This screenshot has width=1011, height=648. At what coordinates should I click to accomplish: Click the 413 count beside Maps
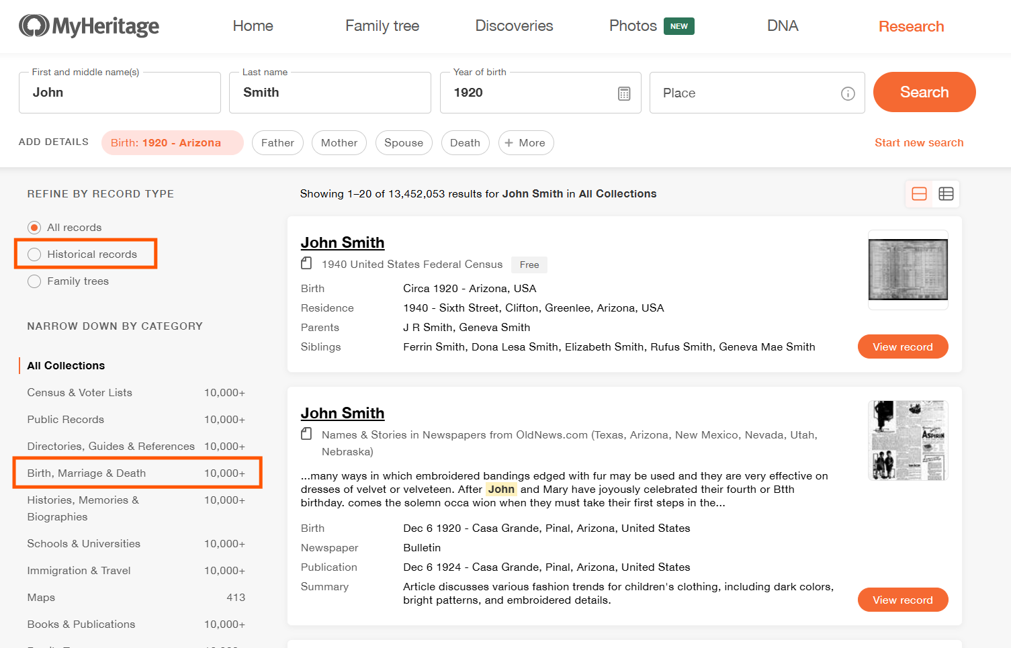[236, 598]
